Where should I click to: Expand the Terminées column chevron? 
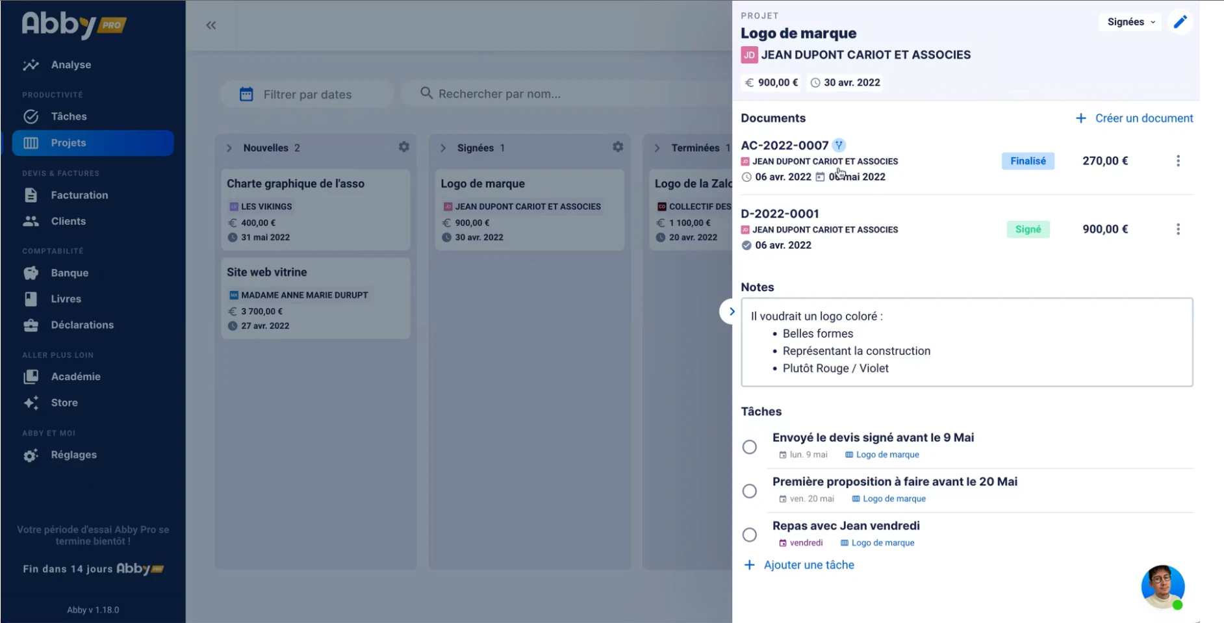pyautogui.click(x=657, y=148)
